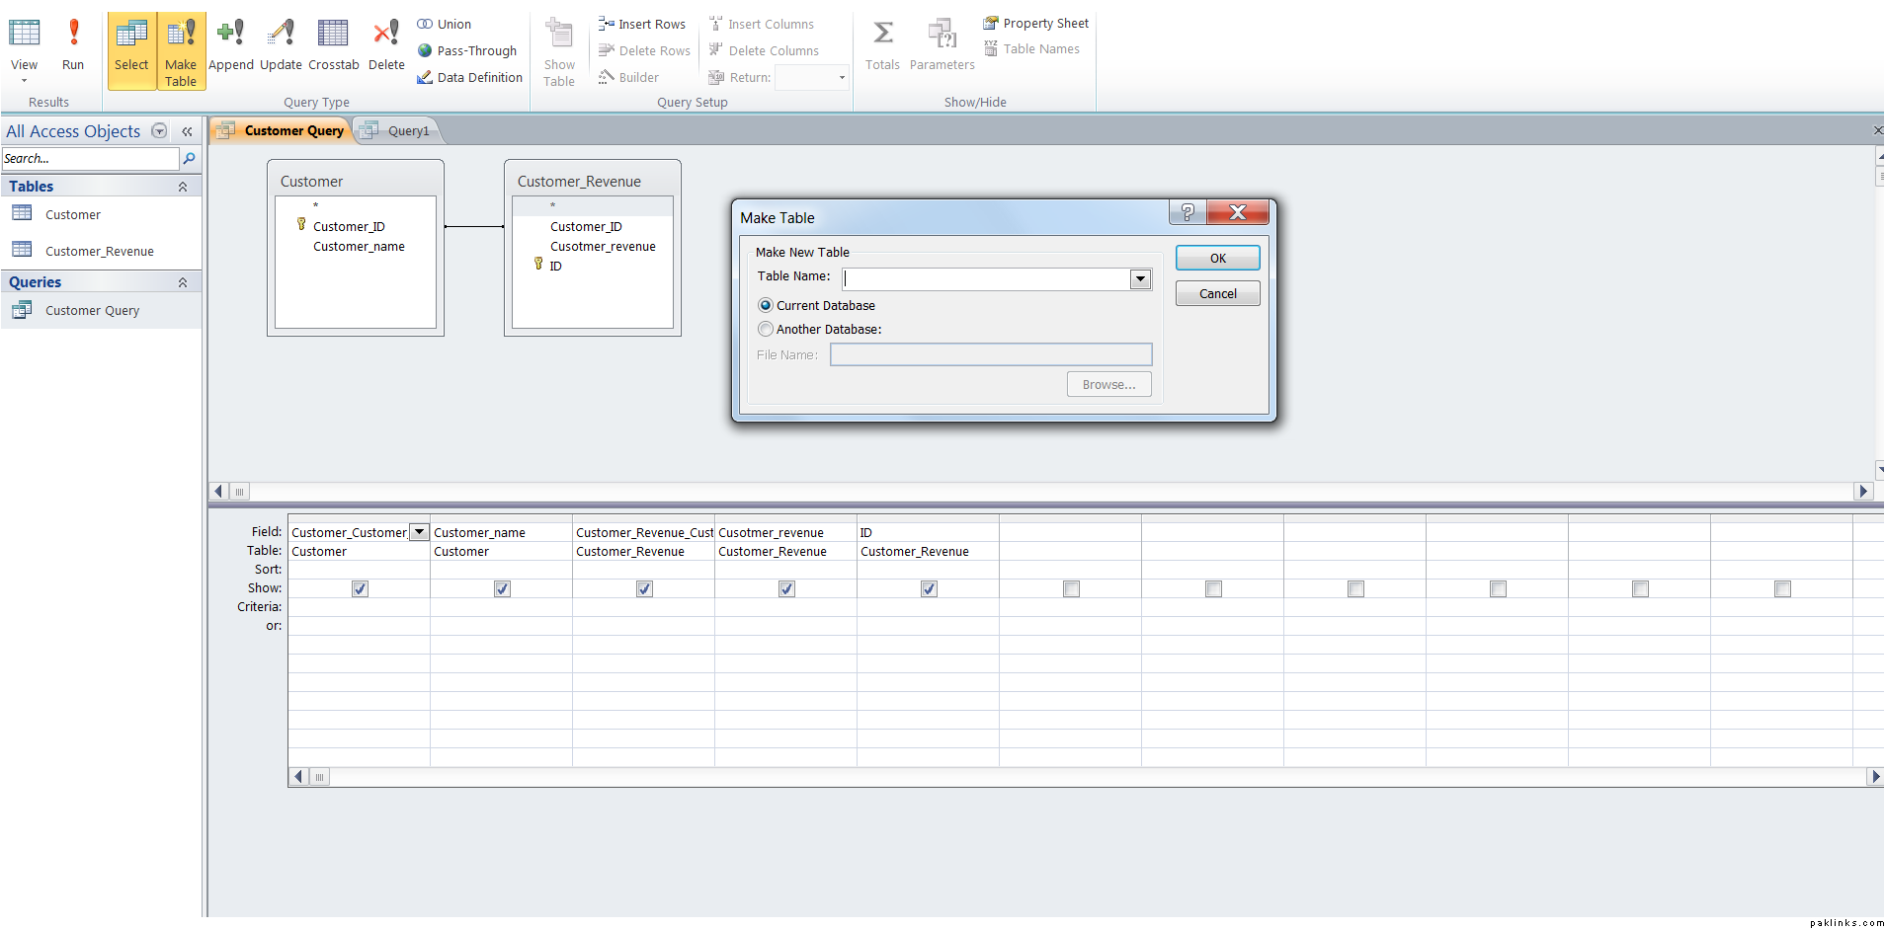This screenshot has height=929, width=1885.
Task: Open the Table Name dropdown arrow
Action: tap(1140, 279)
